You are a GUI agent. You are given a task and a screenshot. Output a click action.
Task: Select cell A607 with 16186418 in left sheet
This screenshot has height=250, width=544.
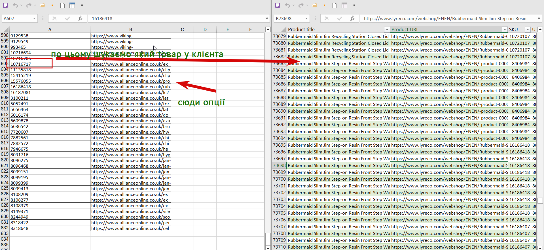pyautogui.click(x=50, y=87)
